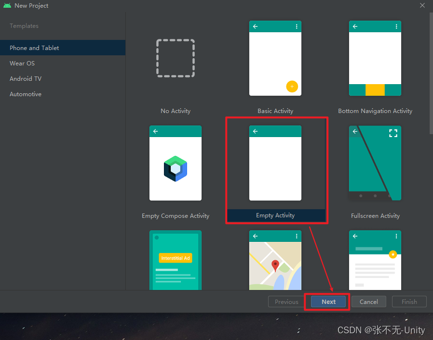Viewport: 433px width, 340px height.
Task: Click back arrow in Fullscreen Activity thumbnail
Action: (x=355, y=131)
